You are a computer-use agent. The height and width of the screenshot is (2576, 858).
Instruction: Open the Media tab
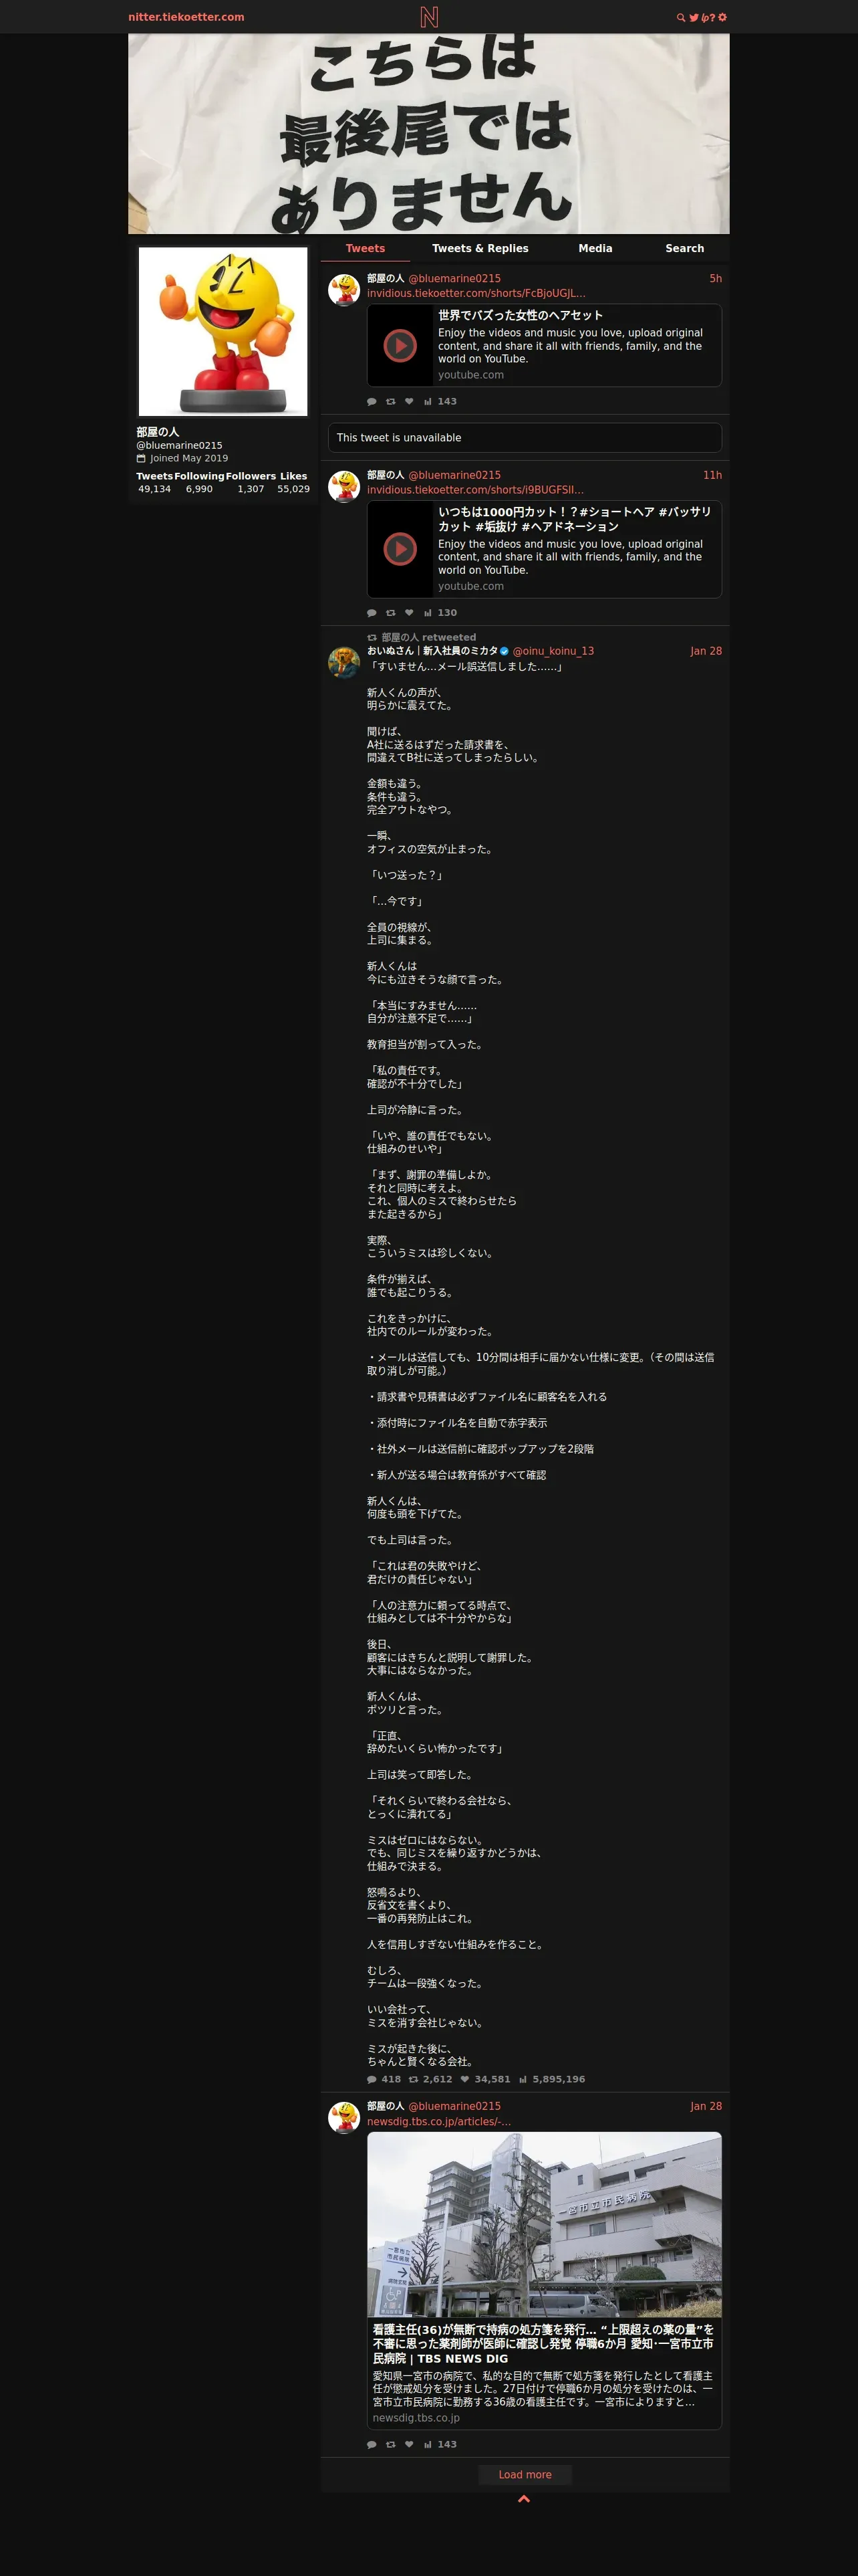[595, 248]
